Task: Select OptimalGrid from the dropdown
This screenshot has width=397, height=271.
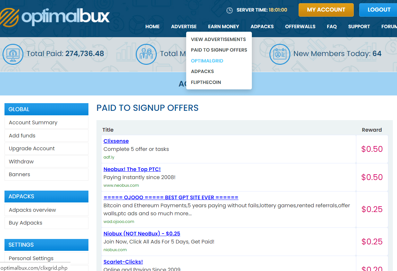Action: pyautogui.click(x=207, y=61)
